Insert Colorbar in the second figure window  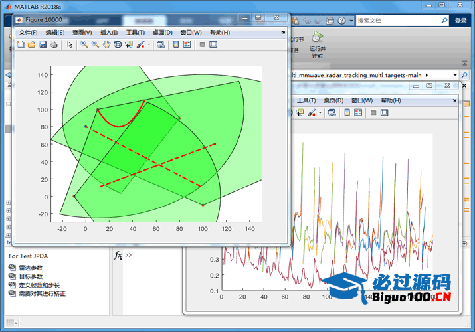pyautogui.click(x=347, y=113)
